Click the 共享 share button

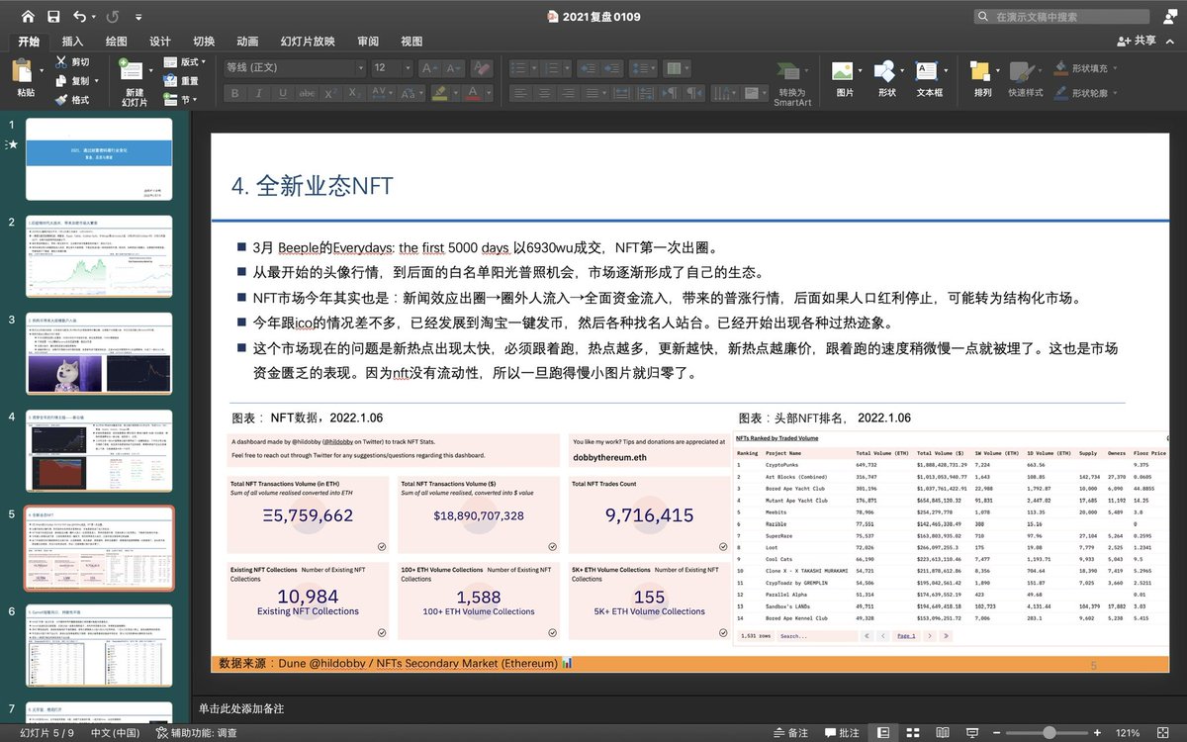tap(1136, 41)
